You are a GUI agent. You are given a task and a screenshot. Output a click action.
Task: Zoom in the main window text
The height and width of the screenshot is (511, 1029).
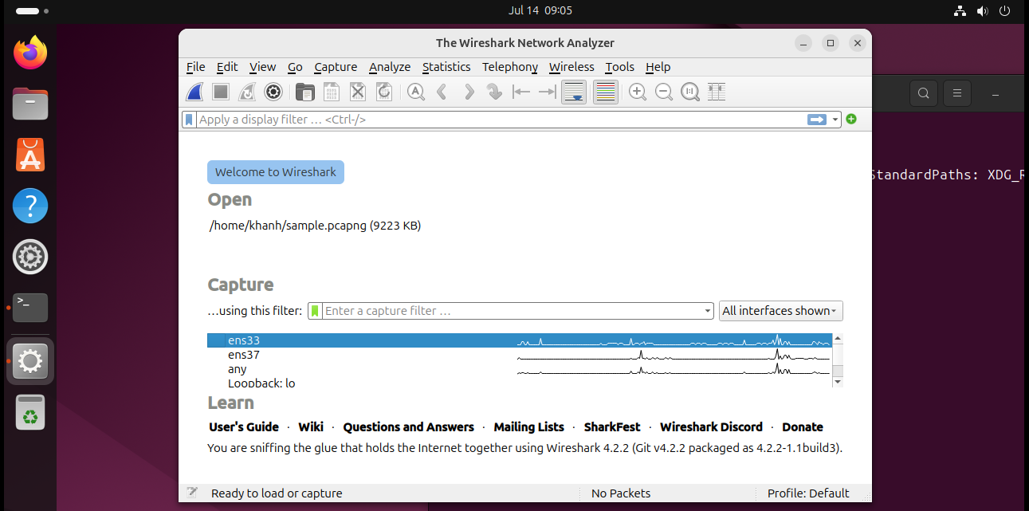637,92
